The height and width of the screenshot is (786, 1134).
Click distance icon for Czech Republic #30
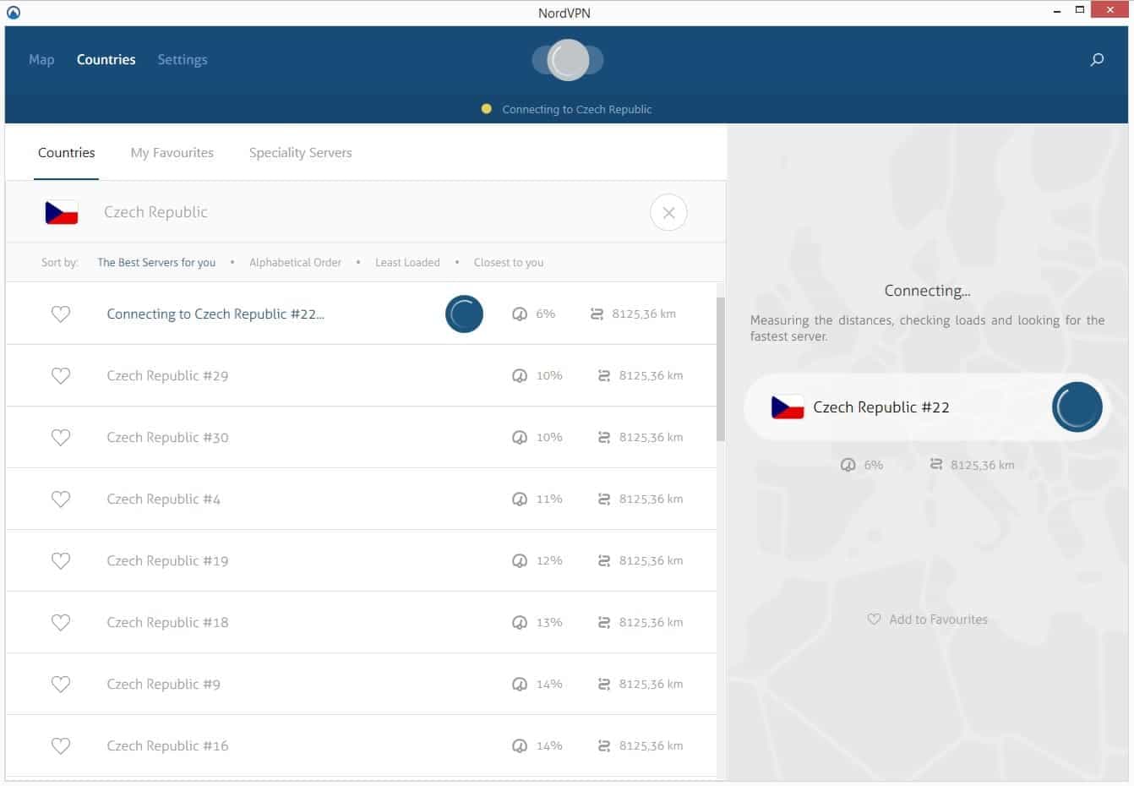(x=603, y=438)
